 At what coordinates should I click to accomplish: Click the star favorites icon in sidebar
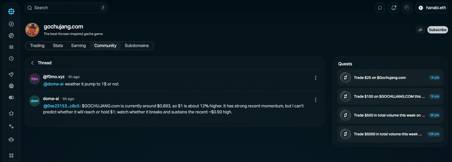[11, 113]
